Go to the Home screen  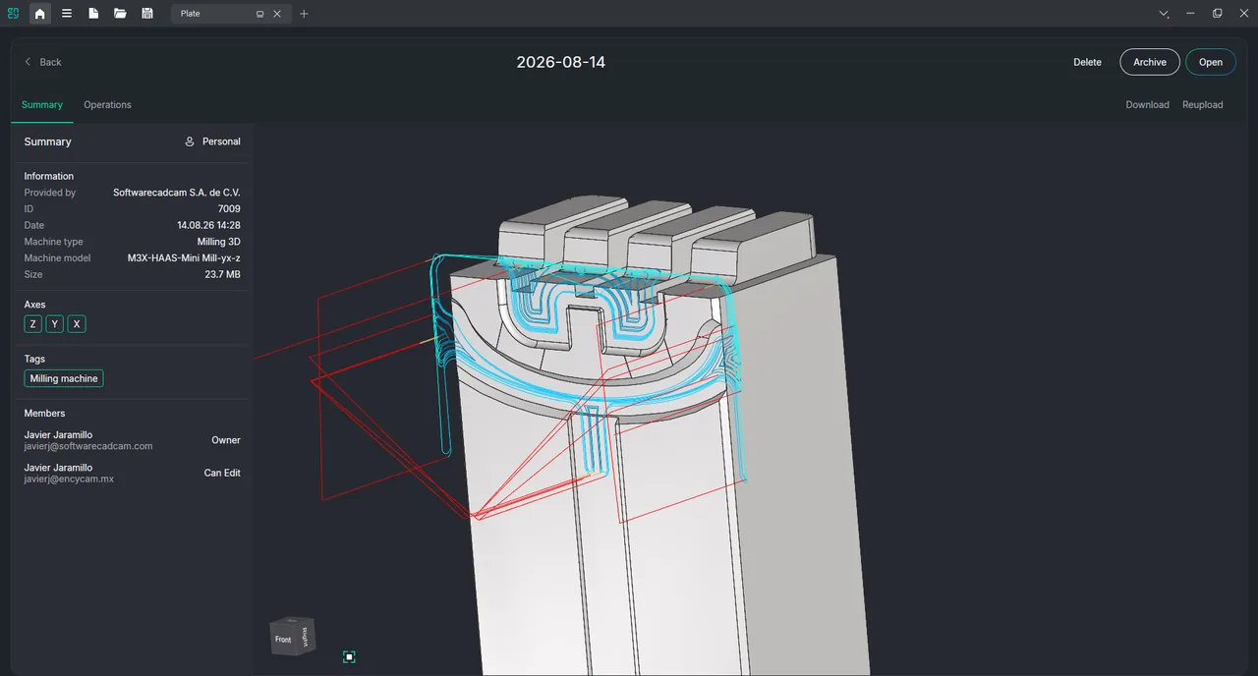pyautogui.click(x=39, y=14)
